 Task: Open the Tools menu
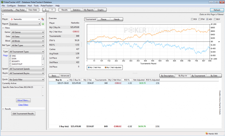tap(36, 6)
